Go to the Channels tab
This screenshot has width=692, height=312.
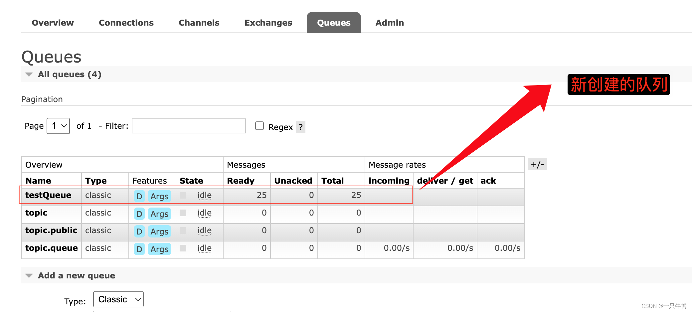[199, 23]
